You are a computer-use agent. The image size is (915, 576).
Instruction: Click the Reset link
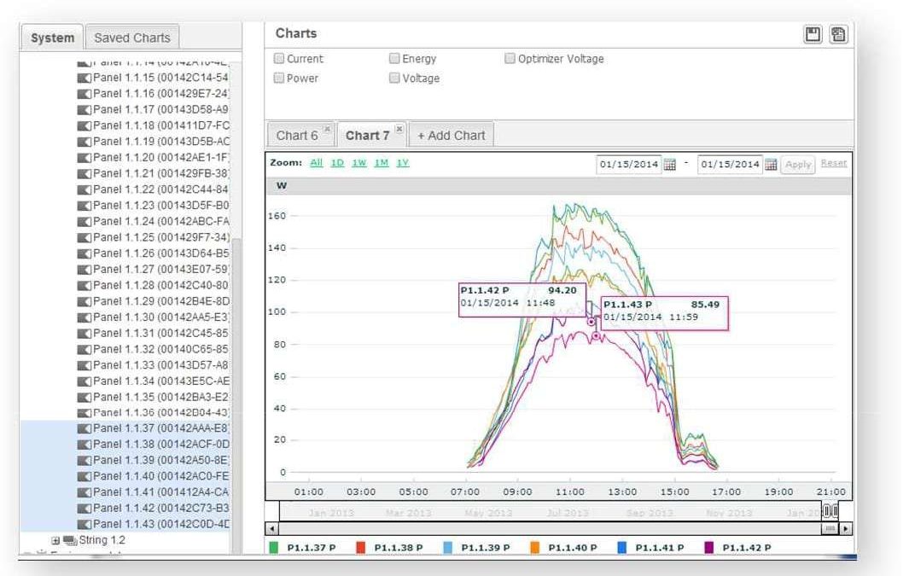click(833, 163)
